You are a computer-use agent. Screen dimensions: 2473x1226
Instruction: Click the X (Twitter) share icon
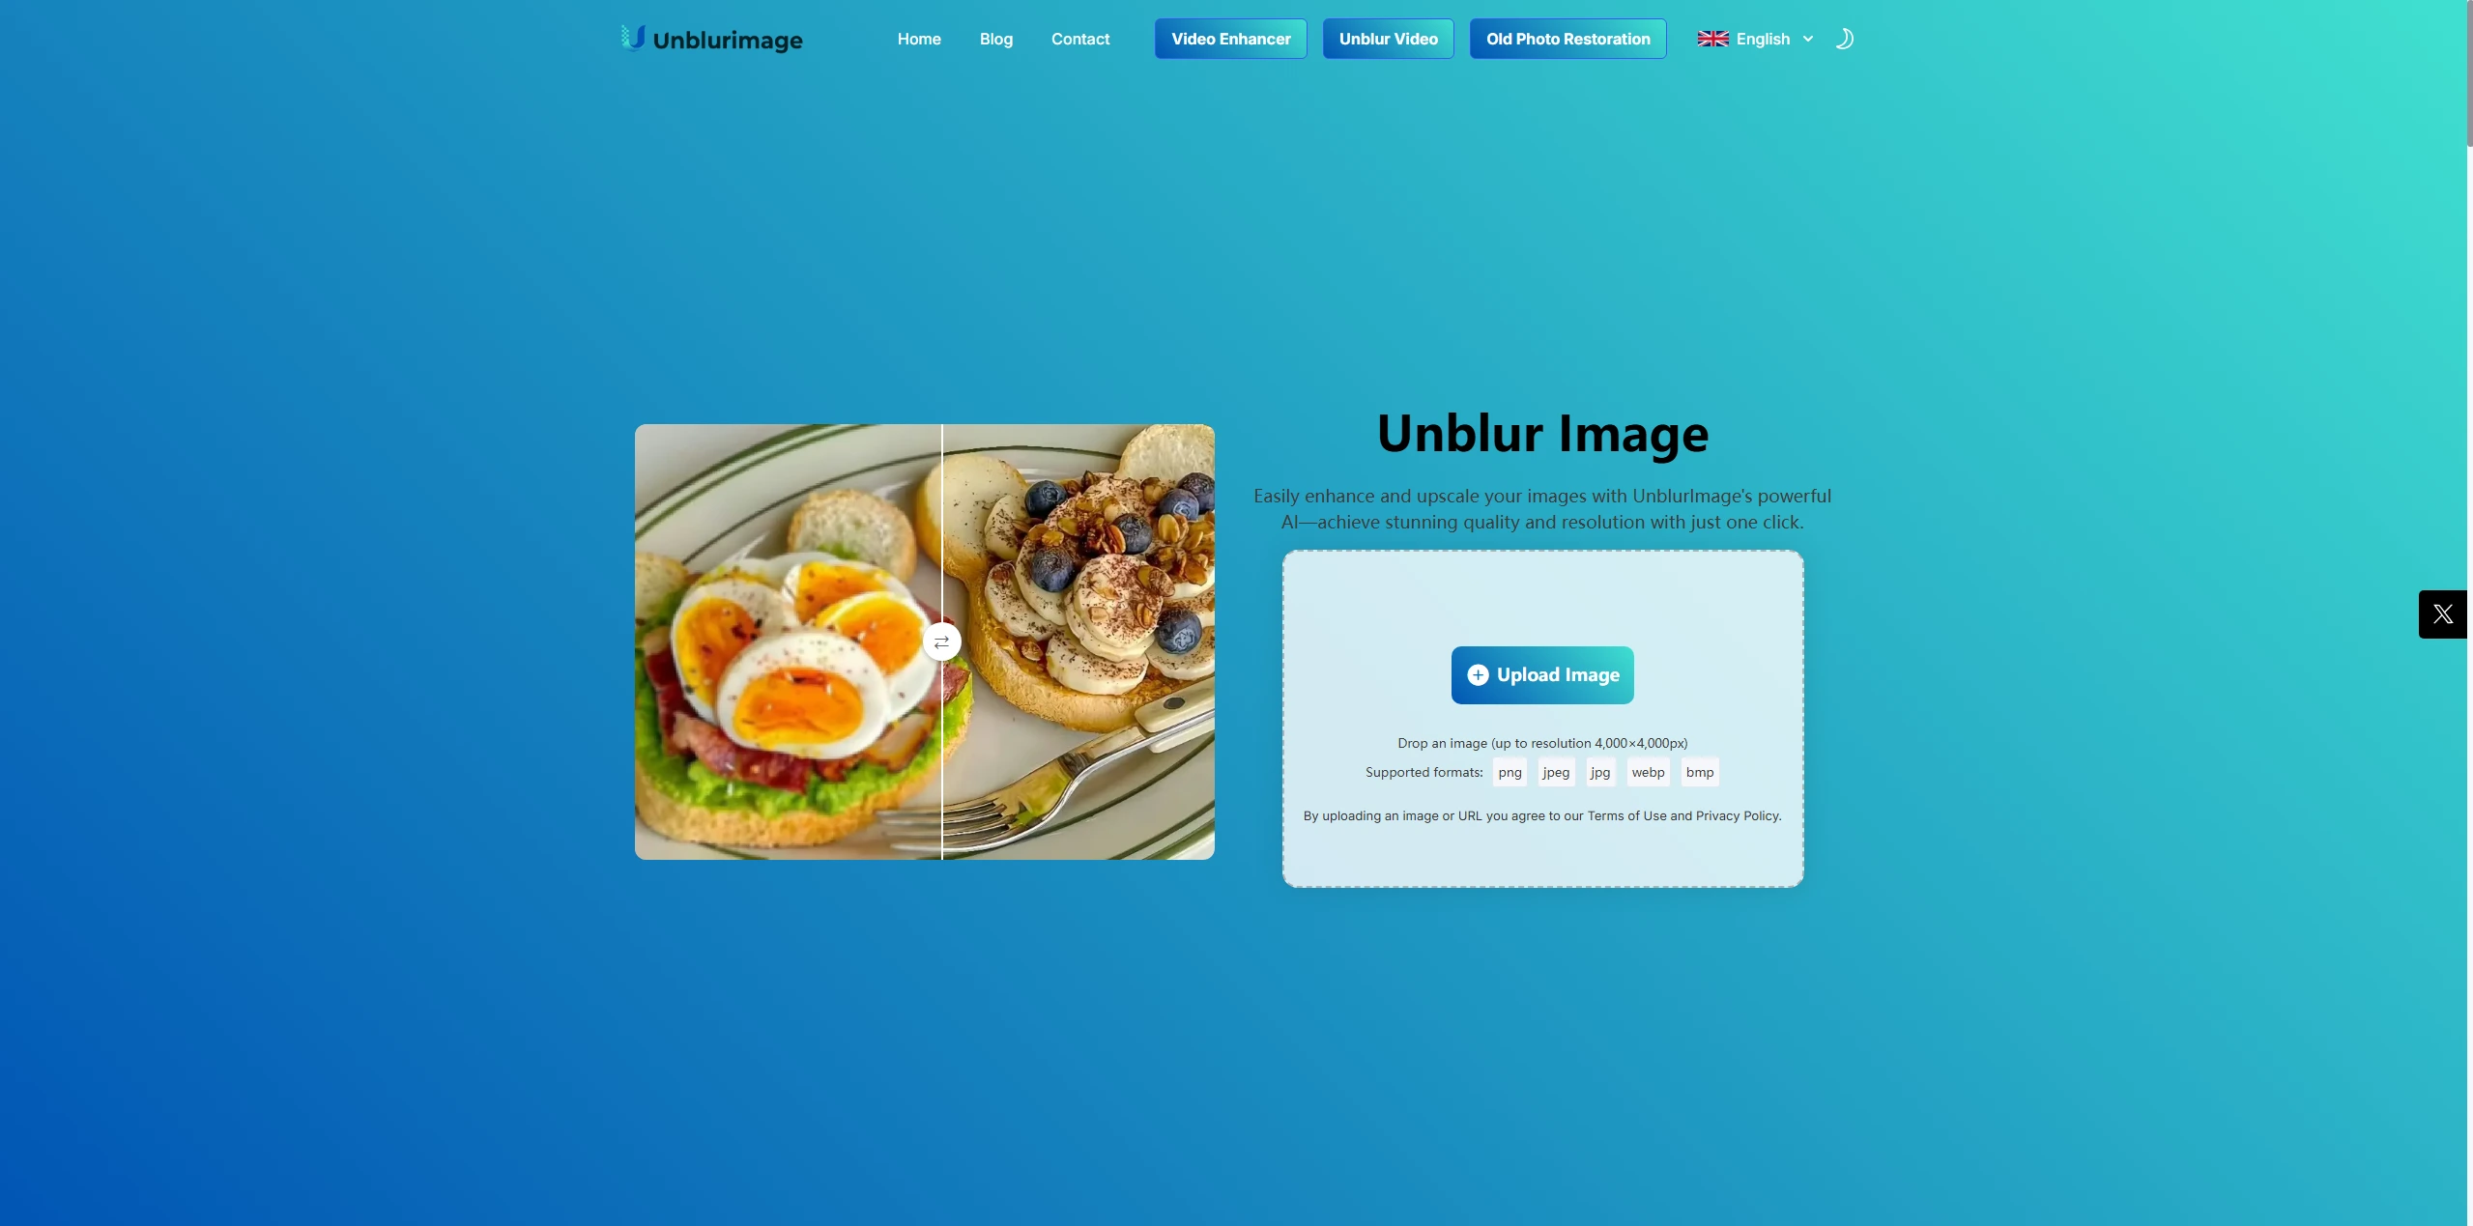pyautogui.click(x=2443, y=613)
